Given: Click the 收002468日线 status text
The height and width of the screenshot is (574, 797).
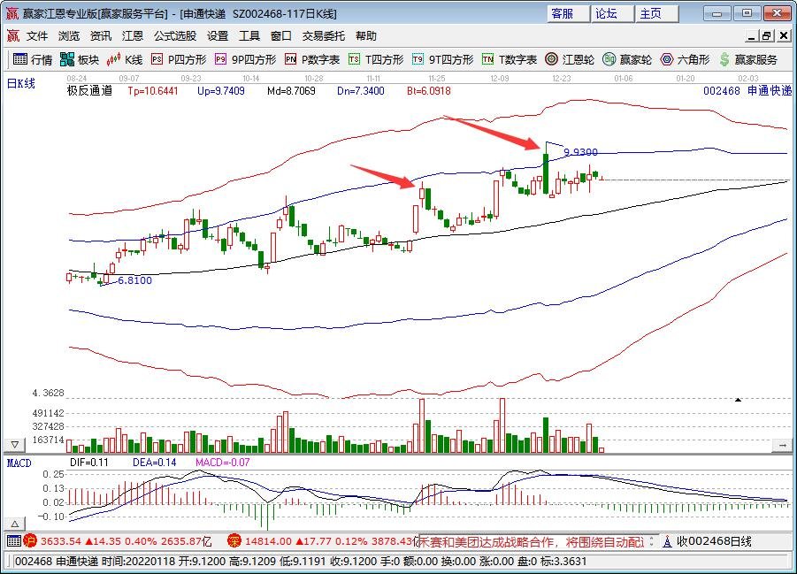Looking at the screenshot, I should coord(714,541).
